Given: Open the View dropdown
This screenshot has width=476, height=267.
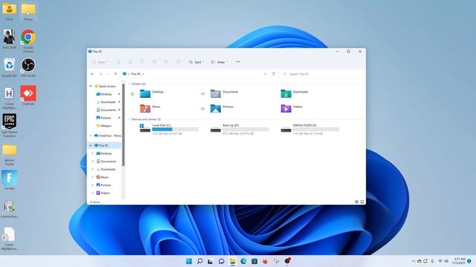Looking at the screenshot, I should (219, 62).
